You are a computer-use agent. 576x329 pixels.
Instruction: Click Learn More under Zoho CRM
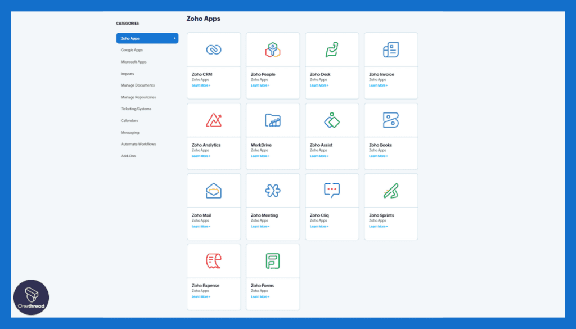[x=201, y=85]
